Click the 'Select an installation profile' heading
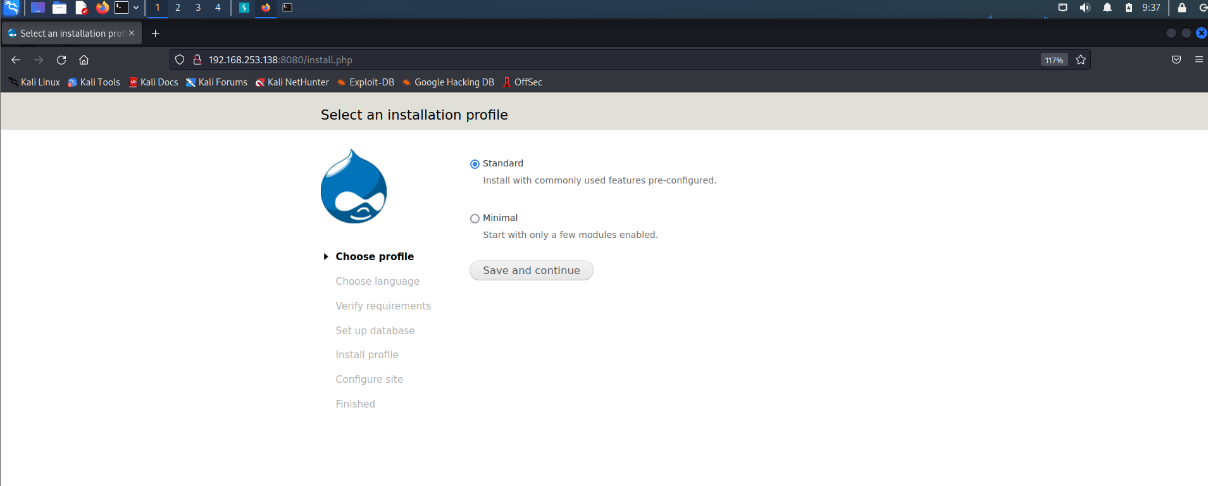1208x486 pixels. pos(414,115)
